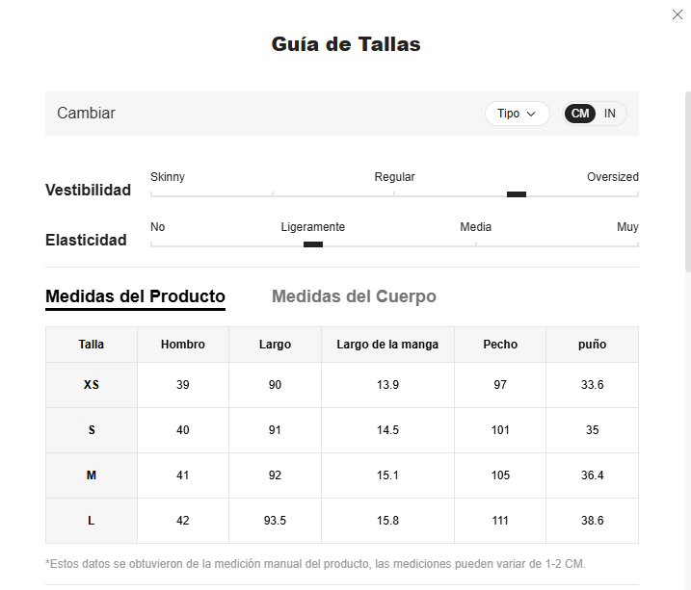Switch units to IN

click(609, 114)
